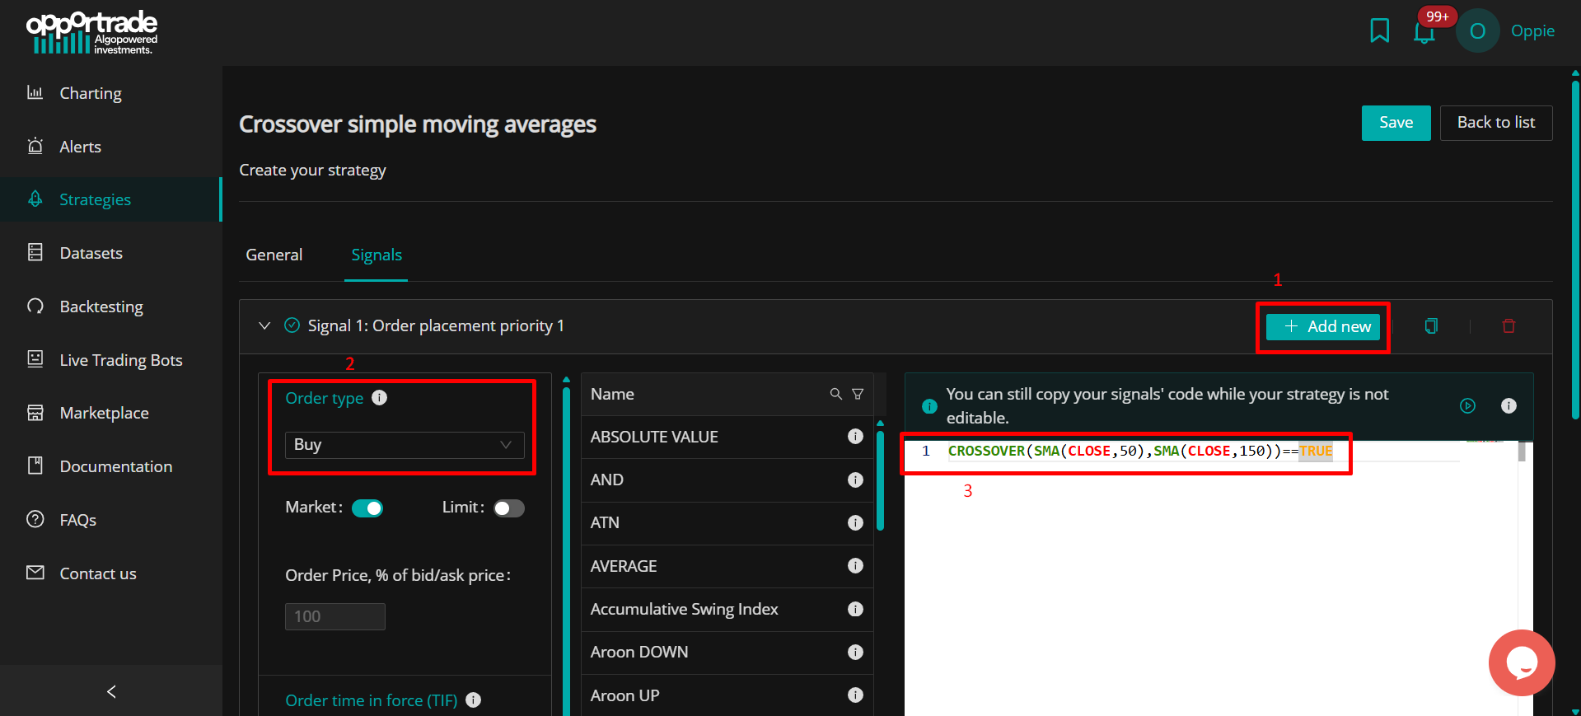The width and height of the screenshot is (1581, 716).
Task: Show info for AND function
Action: [x=855, y=480]
